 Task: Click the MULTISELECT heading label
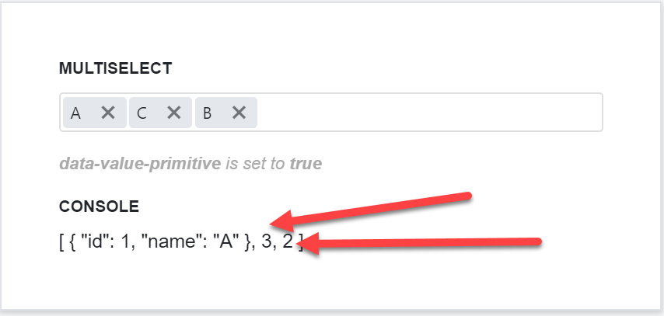click(x=116, y=68)
